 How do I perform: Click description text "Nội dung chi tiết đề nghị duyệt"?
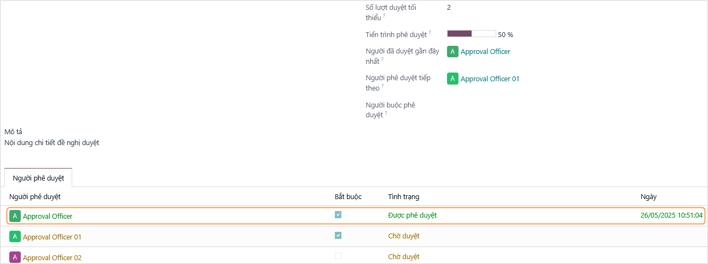point(51,143)
